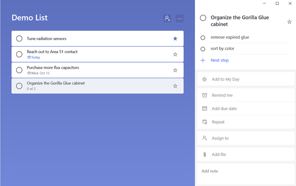Attach a file with Add file
The image size is (296, 186).
point(246,154)
